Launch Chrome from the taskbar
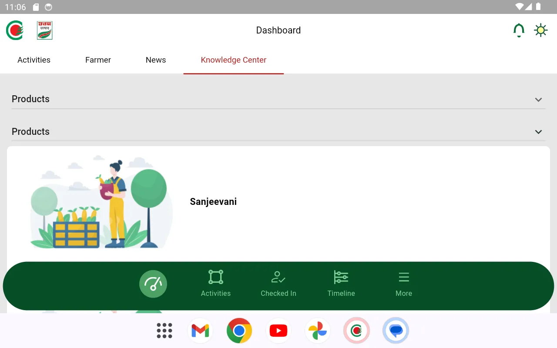Screen dimensions: 557x348 click(x=239, y=331)
